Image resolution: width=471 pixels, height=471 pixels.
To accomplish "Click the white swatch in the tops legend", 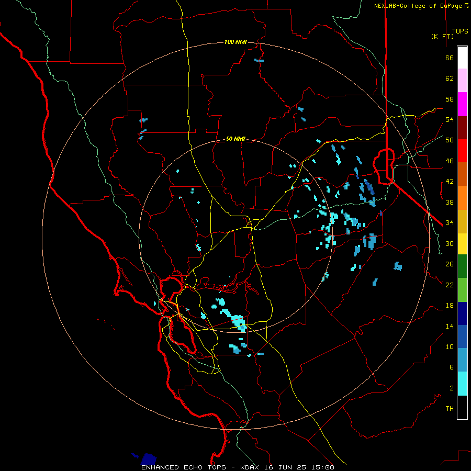I will 462,58.
